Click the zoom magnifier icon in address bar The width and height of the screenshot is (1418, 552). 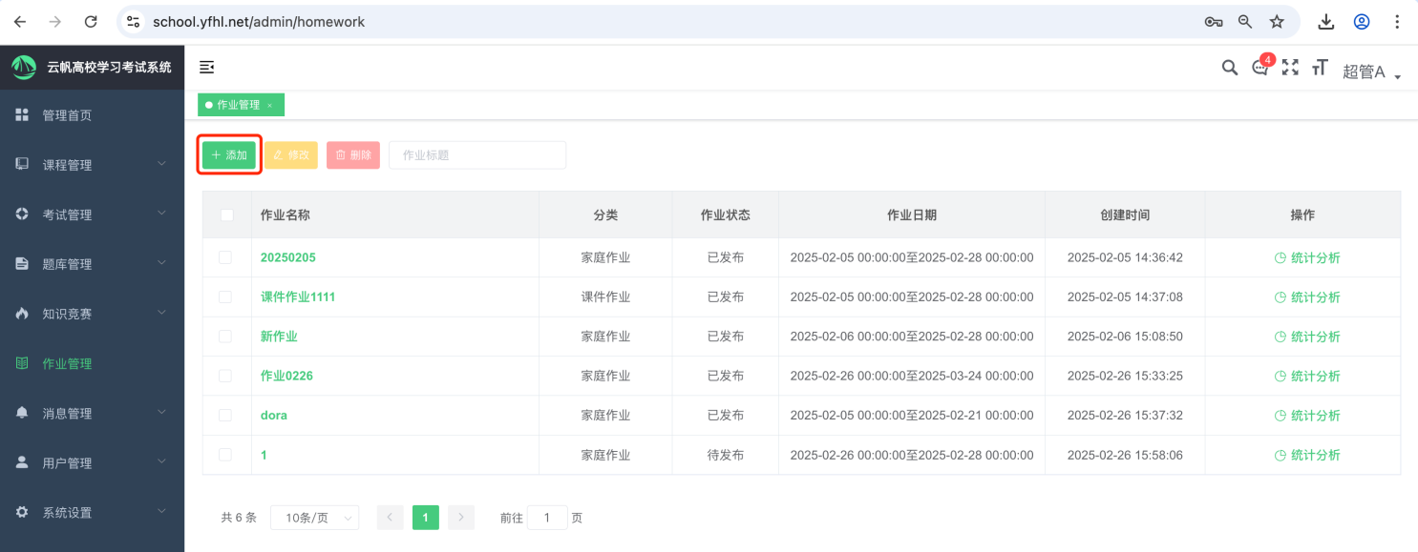click(x=1245, y=21)
